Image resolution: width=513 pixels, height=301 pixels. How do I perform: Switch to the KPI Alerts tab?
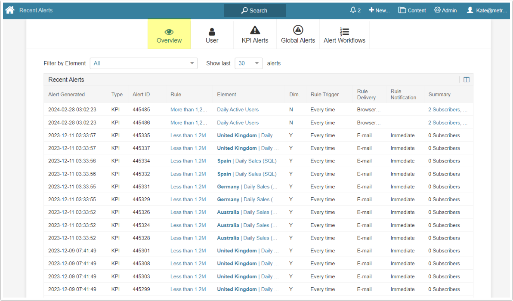coord(255,34)
